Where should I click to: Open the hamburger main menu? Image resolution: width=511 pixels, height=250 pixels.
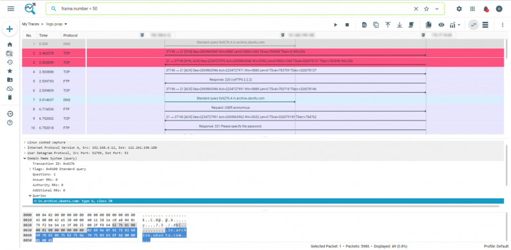[11, 9]
